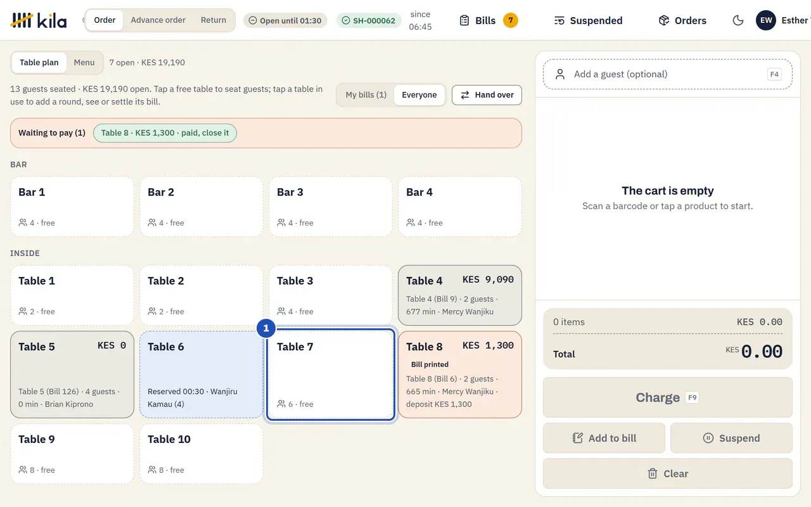Screen dimensions: 811x507
Task: Tap free Table 1
Action: [72, 295]
